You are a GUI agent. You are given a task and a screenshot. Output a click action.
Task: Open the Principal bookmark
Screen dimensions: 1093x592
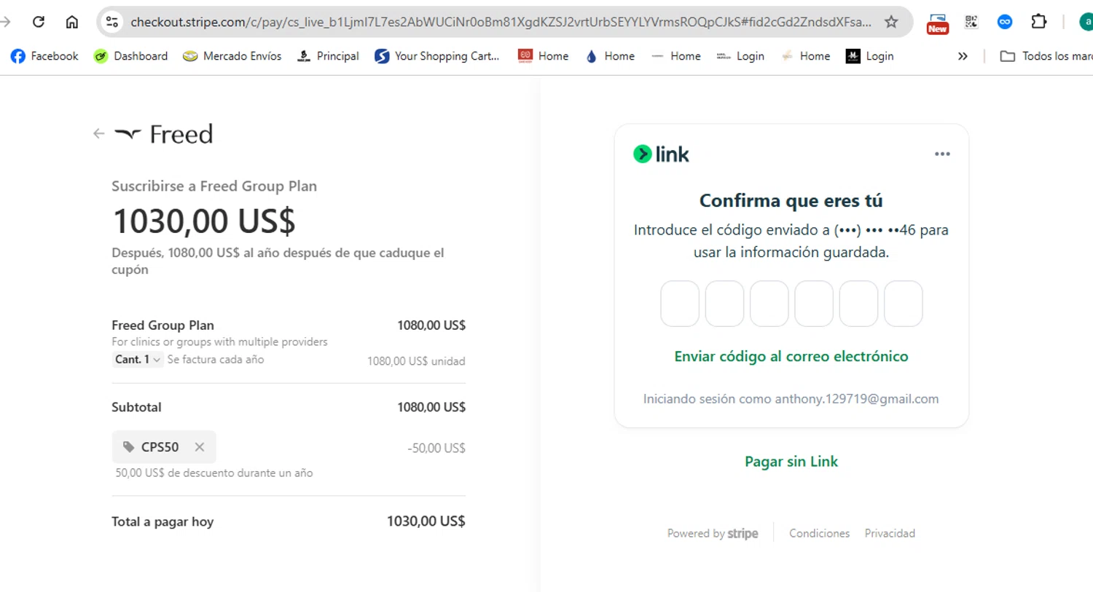click(328, 56)
